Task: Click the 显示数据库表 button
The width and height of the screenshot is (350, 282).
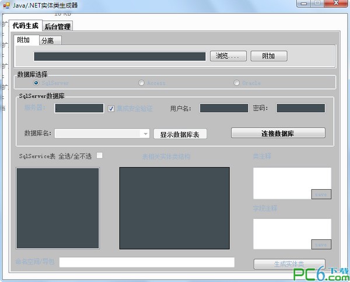Action: coord(180,134)
